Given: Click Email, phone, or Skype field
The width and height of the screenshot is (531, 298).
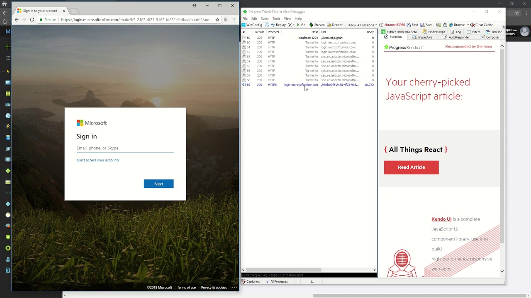Looking at the screenshot, I should click(125, 148).
